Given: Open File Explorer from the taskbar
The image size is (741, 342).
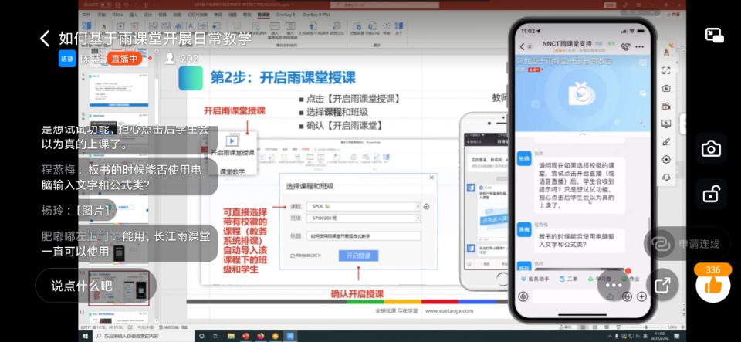Looking at the screenshot, I should click(x=231, y=336).
